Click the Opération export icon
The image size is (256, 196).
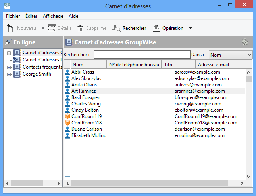coord(156,28)
